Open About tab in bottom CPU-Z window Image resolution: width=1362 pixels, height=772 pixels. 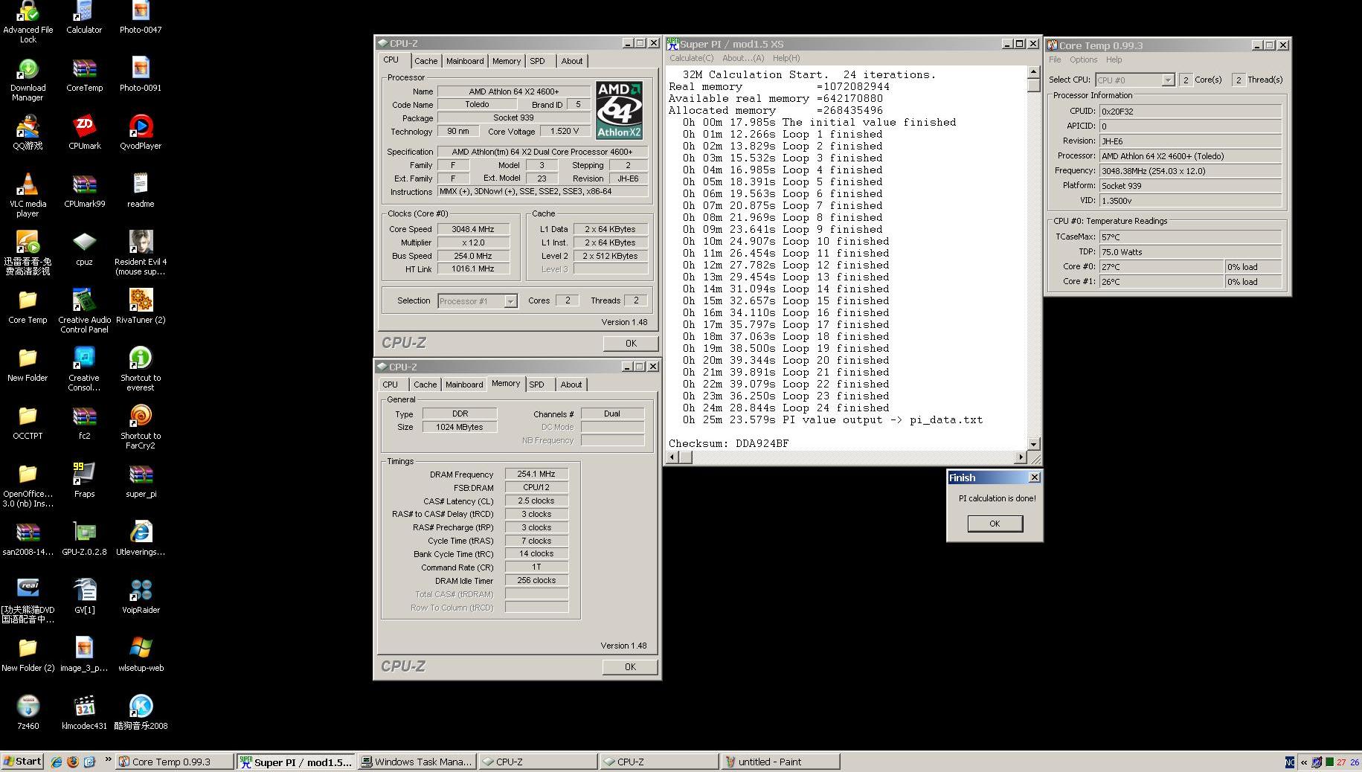(x=571, y=385)
